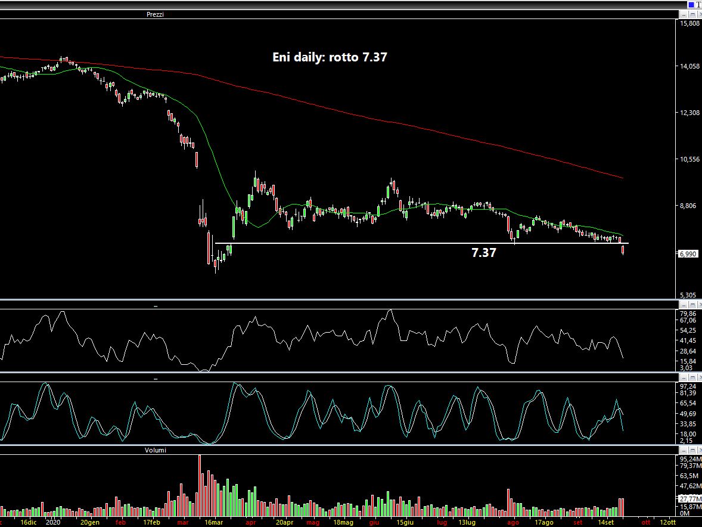Select the T text tool icon
This screenshot has height=527, width=702.
698,5
